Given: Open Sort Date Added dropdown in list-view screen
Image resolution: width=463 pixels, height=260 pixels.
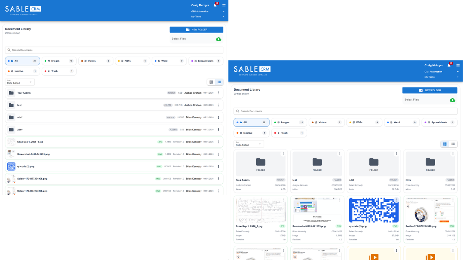Looking at the screenshot, I should [x=20, y=82].
